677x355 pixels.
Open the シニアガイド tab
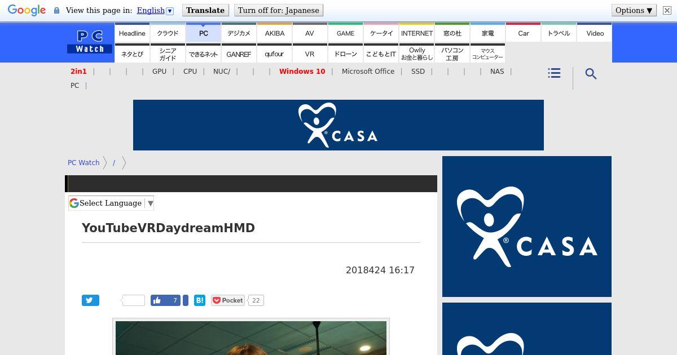(168, 54)
